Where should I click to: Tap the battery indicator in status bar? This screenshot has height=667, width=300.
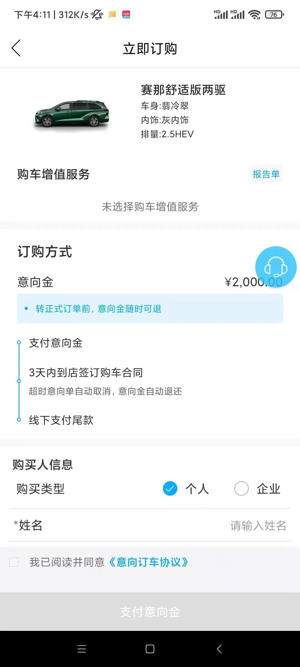pyautogui.click(x=274, y=14)
